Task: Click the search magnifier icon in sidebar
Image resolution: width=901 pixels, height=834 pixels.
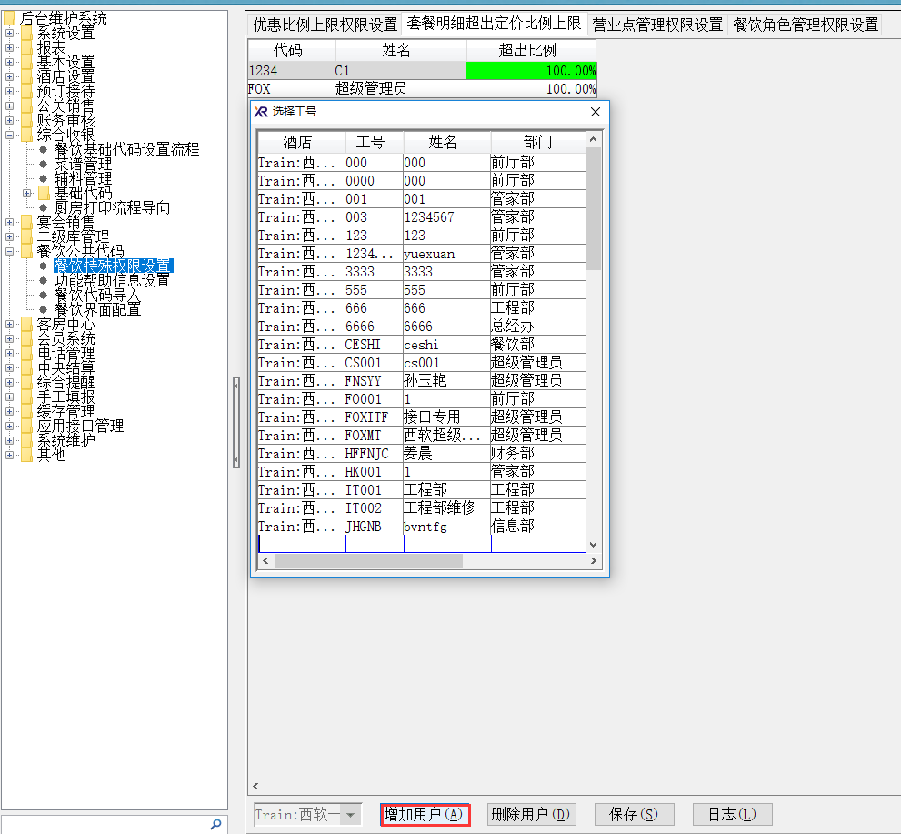Action: pos(215,824)
